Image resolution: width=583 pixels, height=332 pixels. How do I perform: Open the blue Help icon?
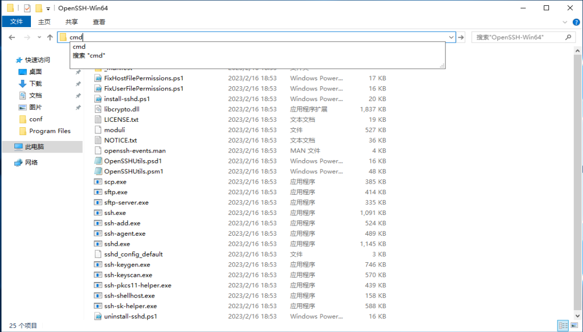[x=576, y=22]
